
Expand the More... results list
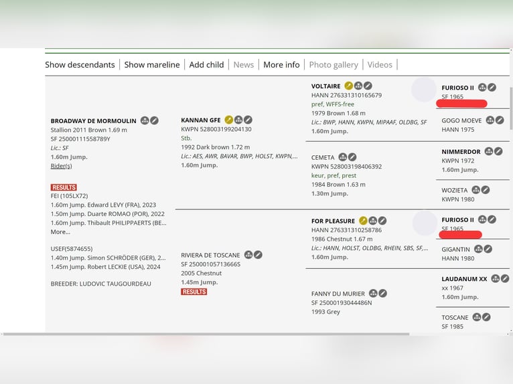[60, 232]
